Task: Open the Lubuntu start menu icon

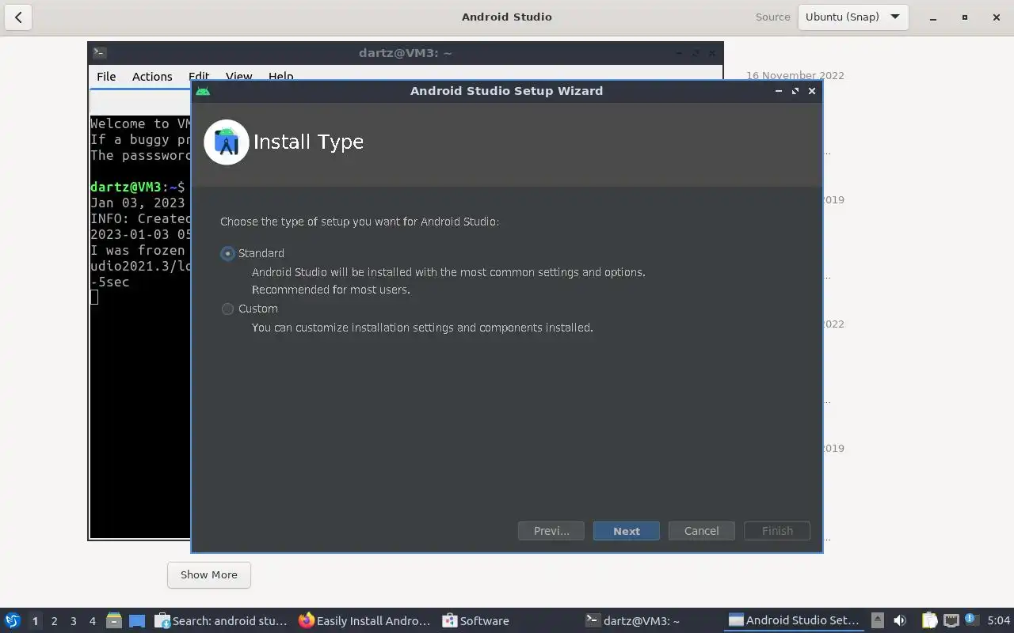Action: pos(12,620)
